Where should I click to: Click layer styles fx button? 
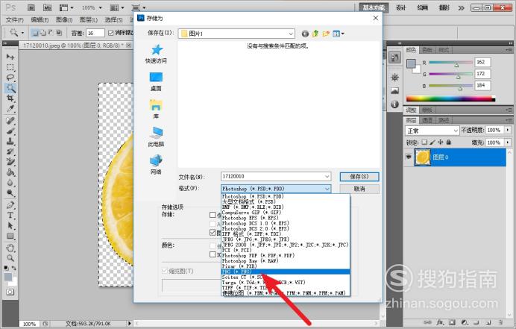point(440,322)
